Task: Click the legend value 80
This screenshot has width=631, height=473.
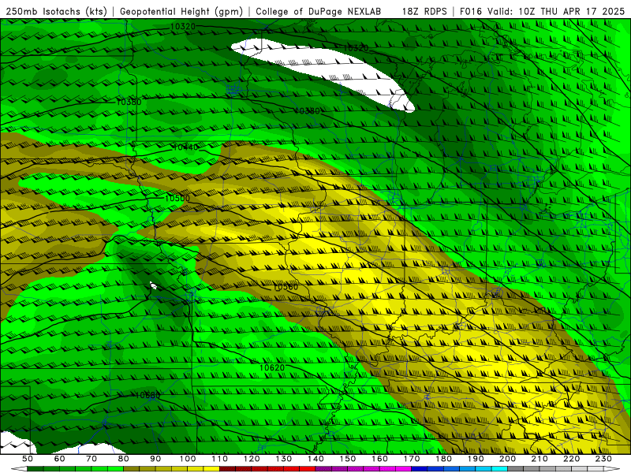Action: (124, 459)
